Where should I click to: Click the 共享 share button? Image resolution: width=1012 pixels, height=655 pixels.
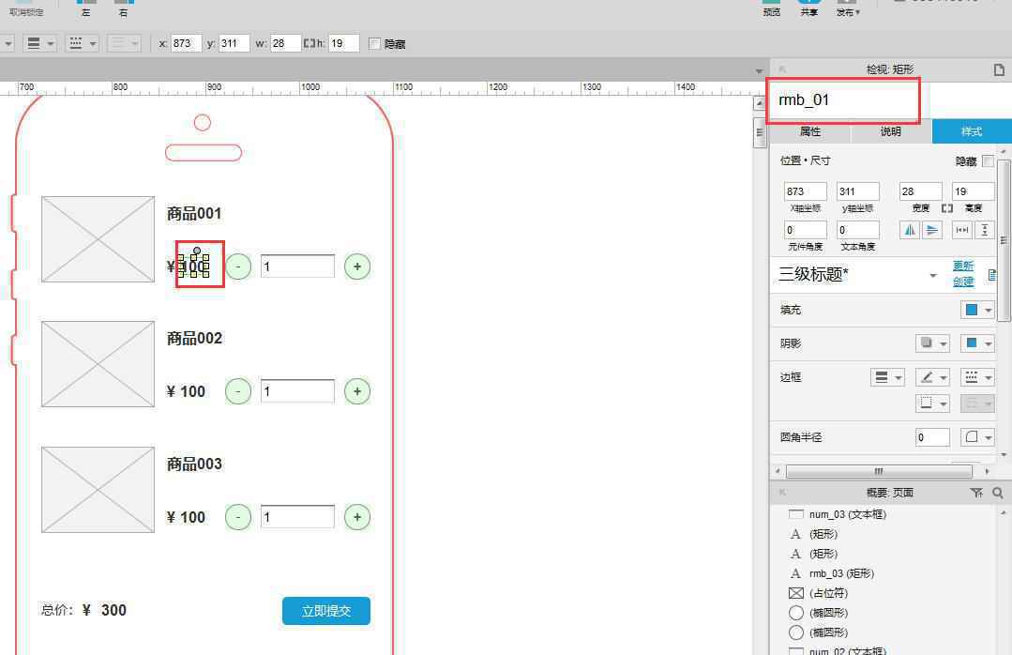(808, 8)
